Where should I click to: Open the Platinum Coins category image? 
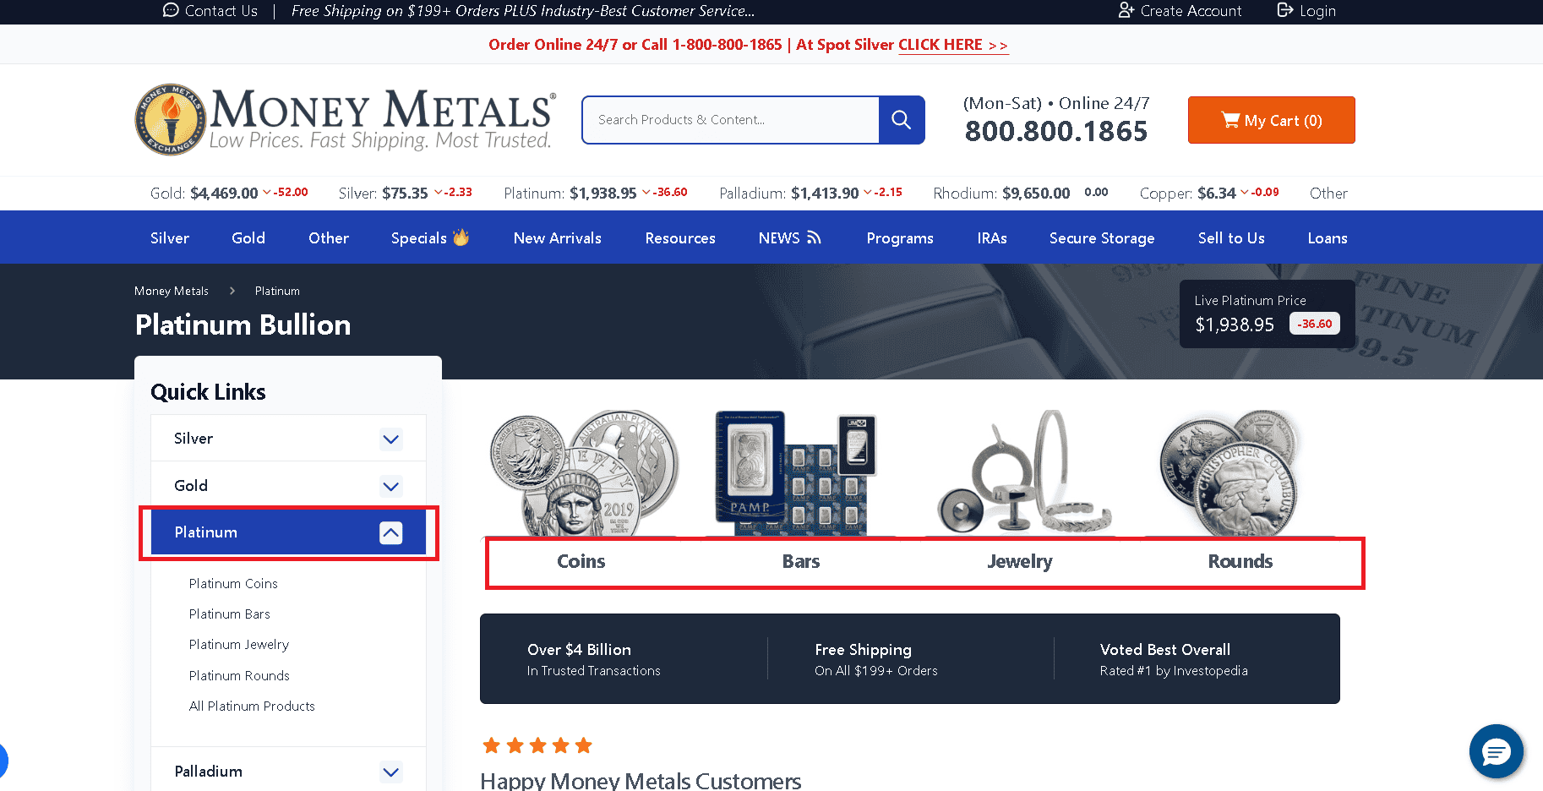pyautogui.click(x=583, y=473)
